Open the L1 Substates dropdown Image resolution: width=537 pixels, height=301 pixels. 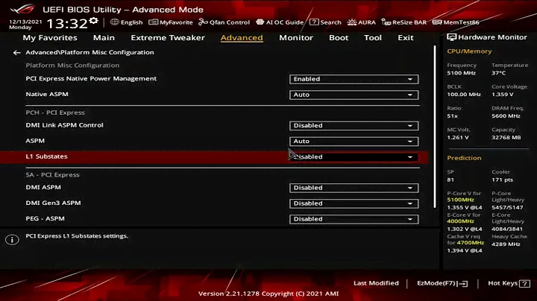click(x=354, y=157)
